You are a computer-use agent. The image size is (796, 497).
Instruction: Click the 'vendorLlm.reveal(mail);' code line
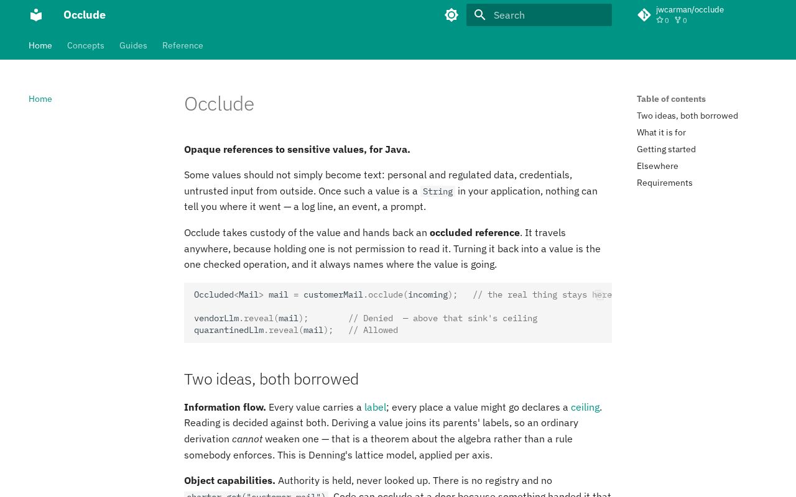point(251,318)
